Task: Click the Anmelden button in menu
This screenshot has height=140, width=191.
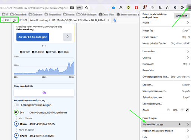Action: pos(182,16)
